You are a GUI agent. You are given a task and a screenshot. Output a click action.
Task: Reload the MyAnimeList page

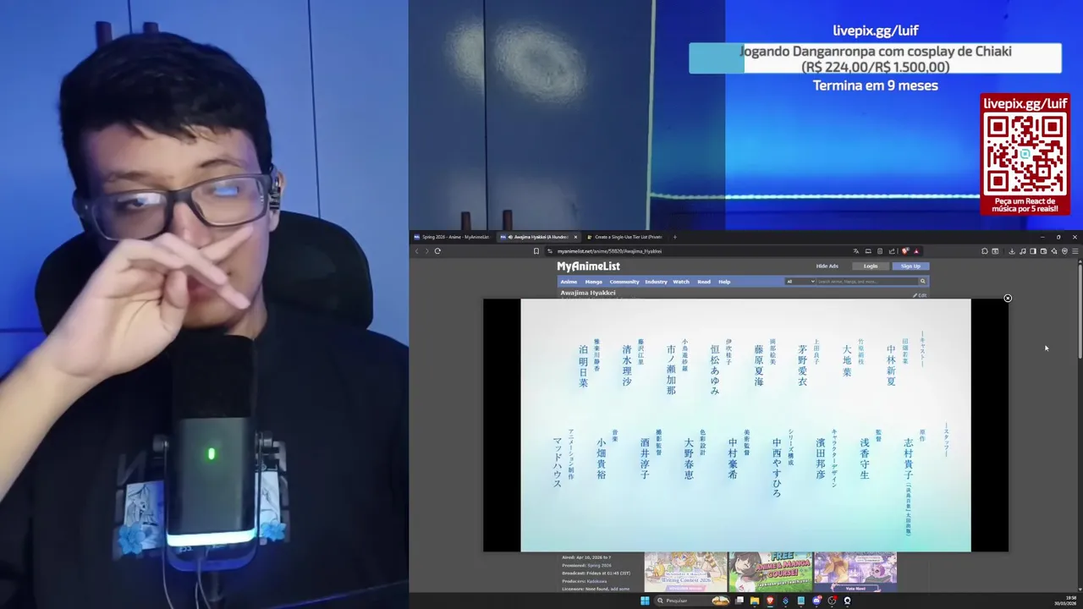click(437, 251)
